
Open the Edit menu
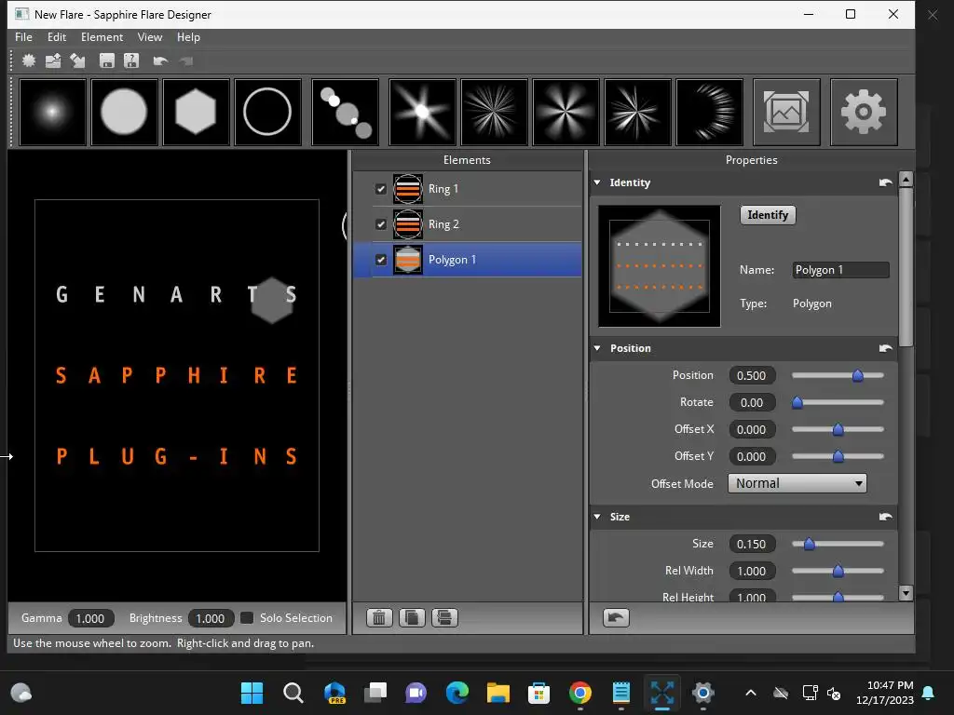click(57, 37)
